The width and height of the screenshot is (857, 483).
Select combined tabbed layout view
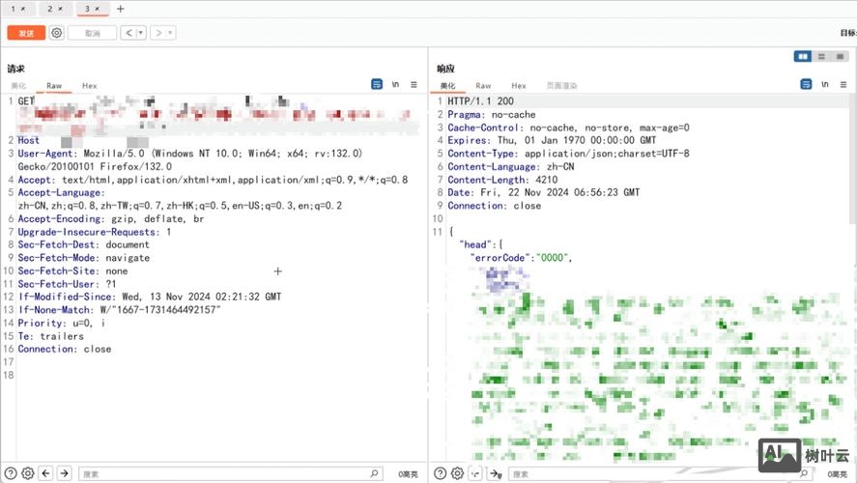[840, 56]
